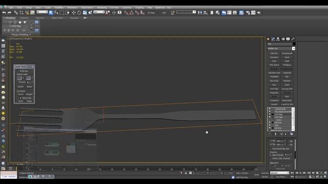Click the object color swatch next to the name field
Image resolution: width=328 pixels, height=184 pixels.
[294, 44]
